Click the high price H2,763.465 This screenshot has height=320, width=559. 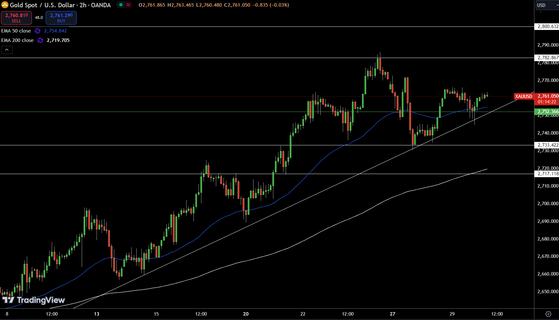[x=181, y=5]
